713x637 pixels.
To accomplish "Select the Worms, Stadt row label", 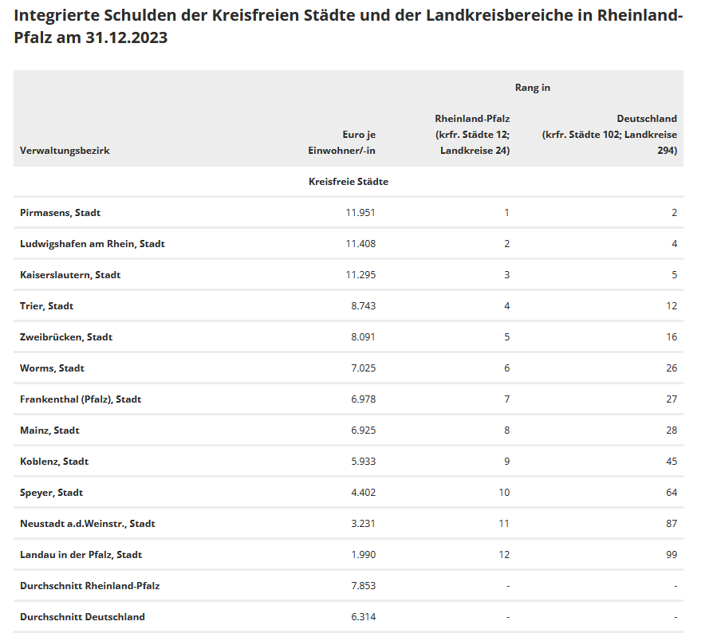I will 52,368.
